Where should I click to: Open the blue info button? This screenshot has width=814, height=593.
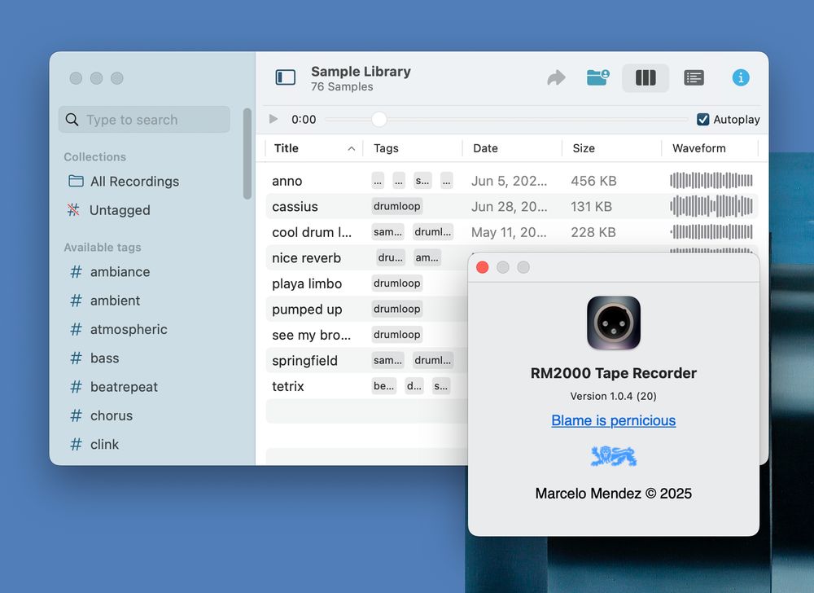[x=740, y=77]
